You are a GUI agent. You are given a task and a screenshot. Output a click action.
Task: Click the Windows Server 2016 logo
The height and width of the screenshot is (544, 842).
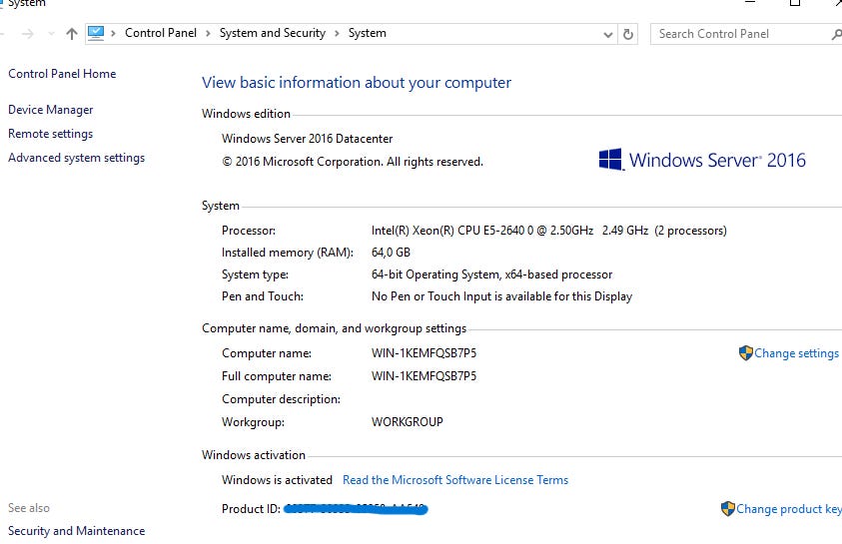[702, 160]
